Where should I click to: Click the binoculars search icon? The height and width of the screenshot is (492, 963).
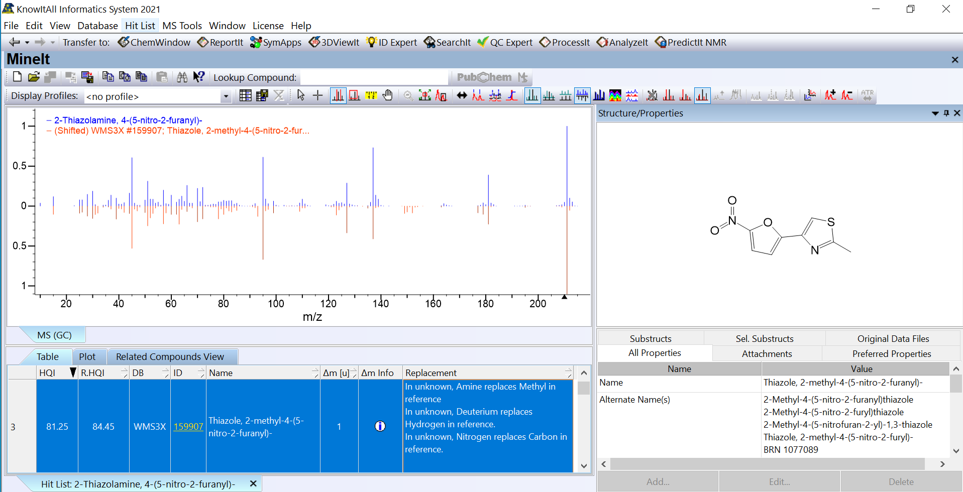click(x=182, y=77)
